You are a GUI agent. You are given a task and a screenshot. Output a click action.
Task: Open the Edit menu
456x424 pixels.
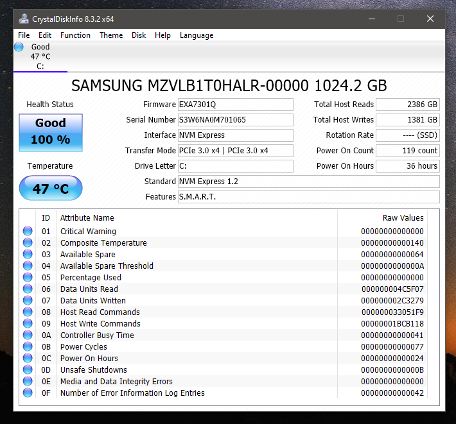(x=45, y=35)
